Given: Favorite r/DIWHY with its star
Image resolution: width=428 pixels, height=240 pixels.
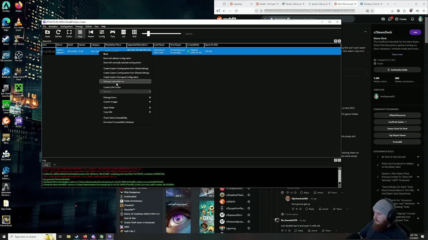Looking at the screenshot, I should (x=248, y=202).
